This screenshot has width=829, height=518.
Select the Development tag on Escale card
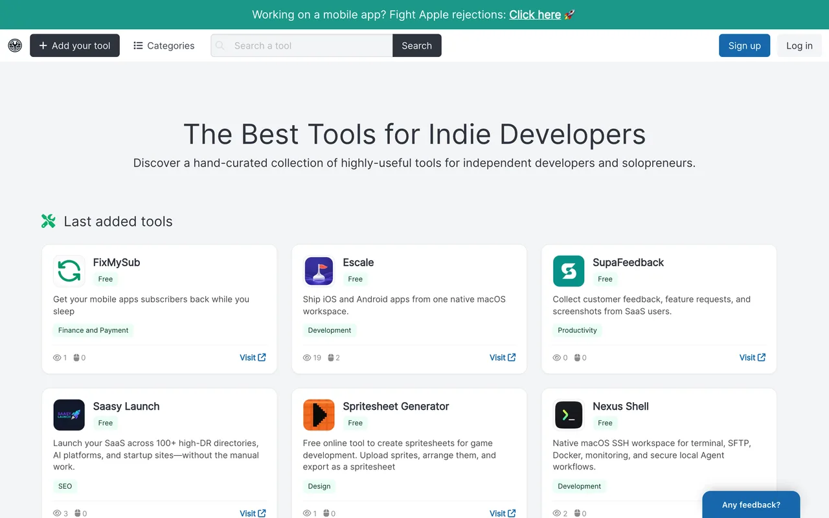coord(330,330)
